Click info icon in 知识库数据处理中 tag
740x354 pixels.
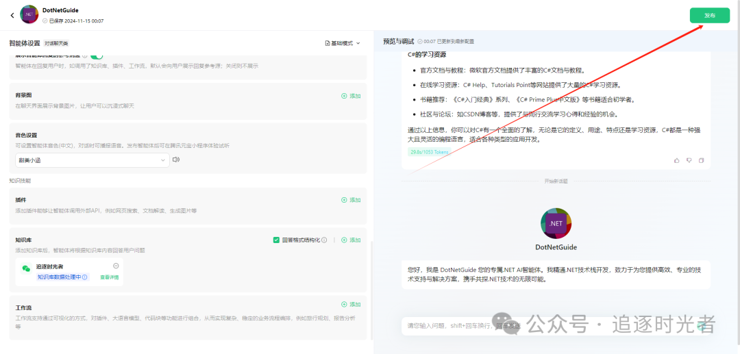pos(85,277)
